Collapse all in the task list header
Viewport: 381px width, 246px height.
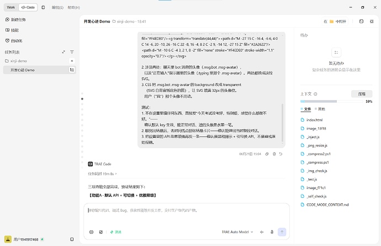pyautogui.click(x=64, y=52)
